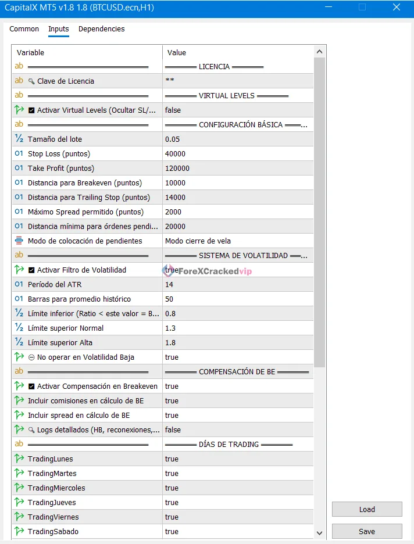Click the boolean icon for Activar Filtro de Volatilidad
The height and width of the screenshot is (544, 414).
tap(19, 270)
